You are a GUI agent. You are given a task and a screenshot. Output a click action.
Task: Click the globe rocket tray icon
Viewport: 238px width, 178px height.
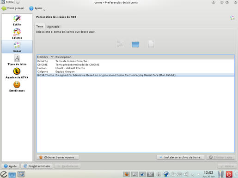[x=166, y=174]
